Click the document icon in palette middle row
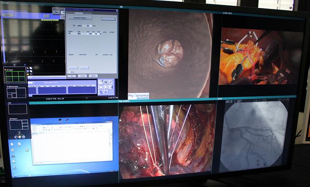 coord(106,87)
